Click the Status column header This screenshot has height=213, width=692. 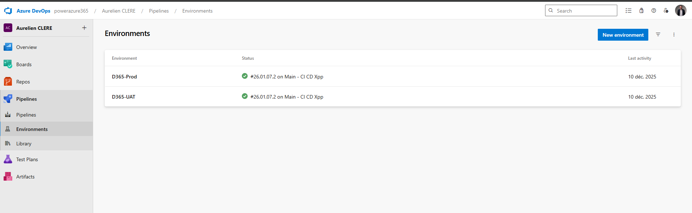248,58
